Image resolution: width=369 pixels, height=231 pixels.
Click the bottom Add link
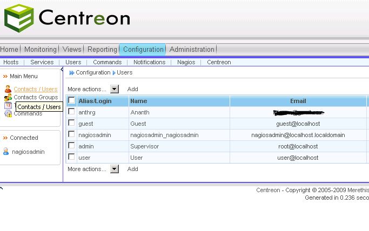(x=132, y=169)
